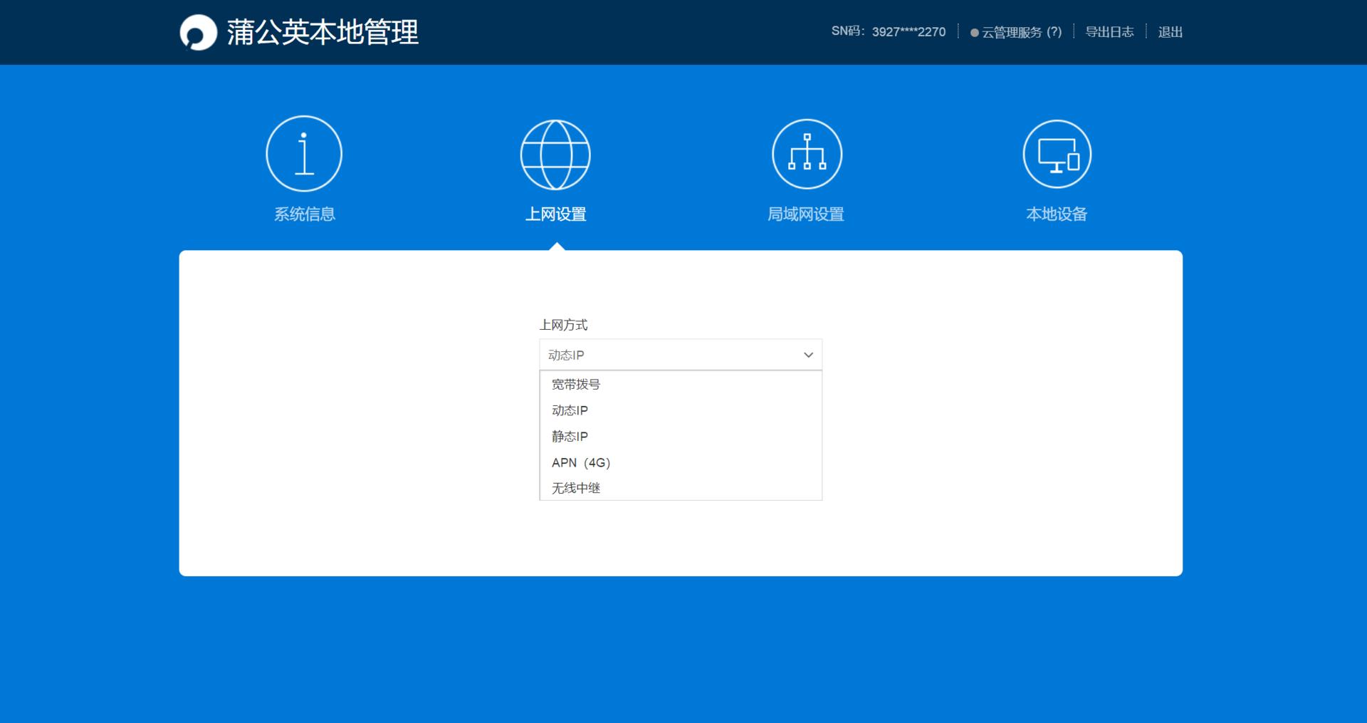Open 系统信息 via the info icon
Image resolution: width=1367 pixels, height=723 pixels.
(x=304, y=153)
